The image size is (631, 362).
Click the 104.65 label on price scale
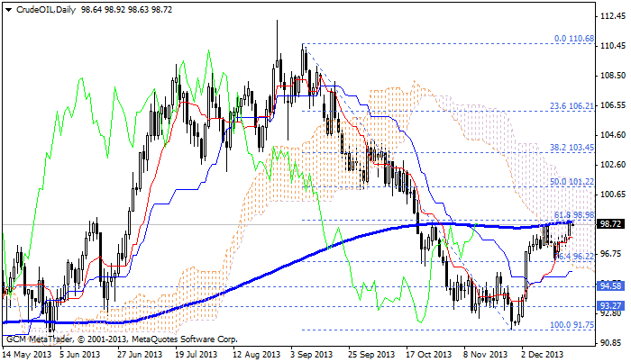611,135
